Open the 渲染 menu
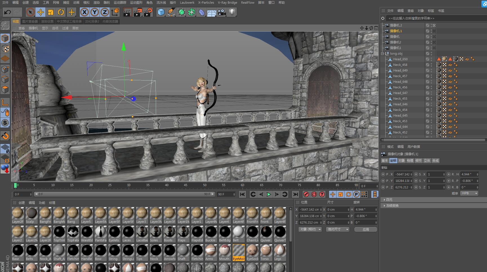This screenshot has width=487, height=272. (96, 3)
